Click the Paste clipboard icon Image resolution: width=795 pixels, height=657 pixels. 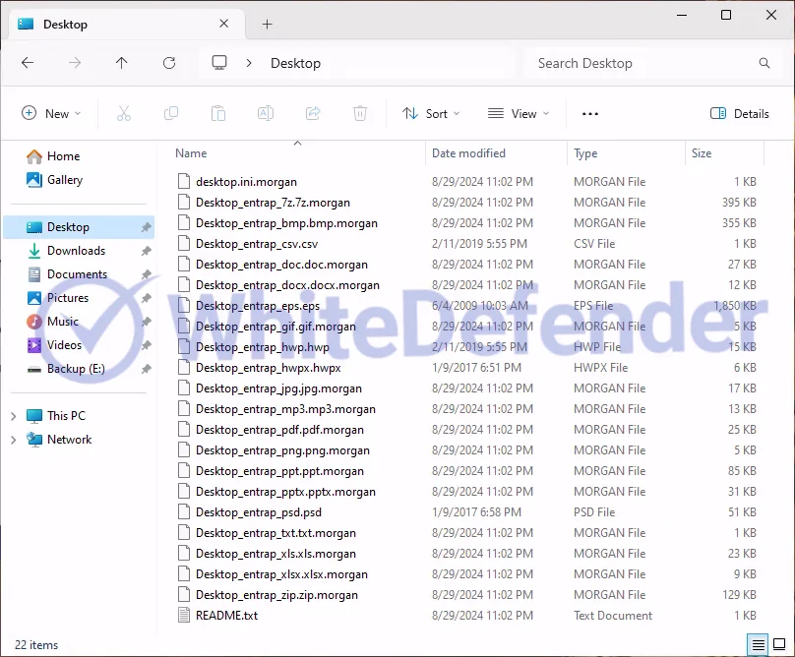click(218, 114)
